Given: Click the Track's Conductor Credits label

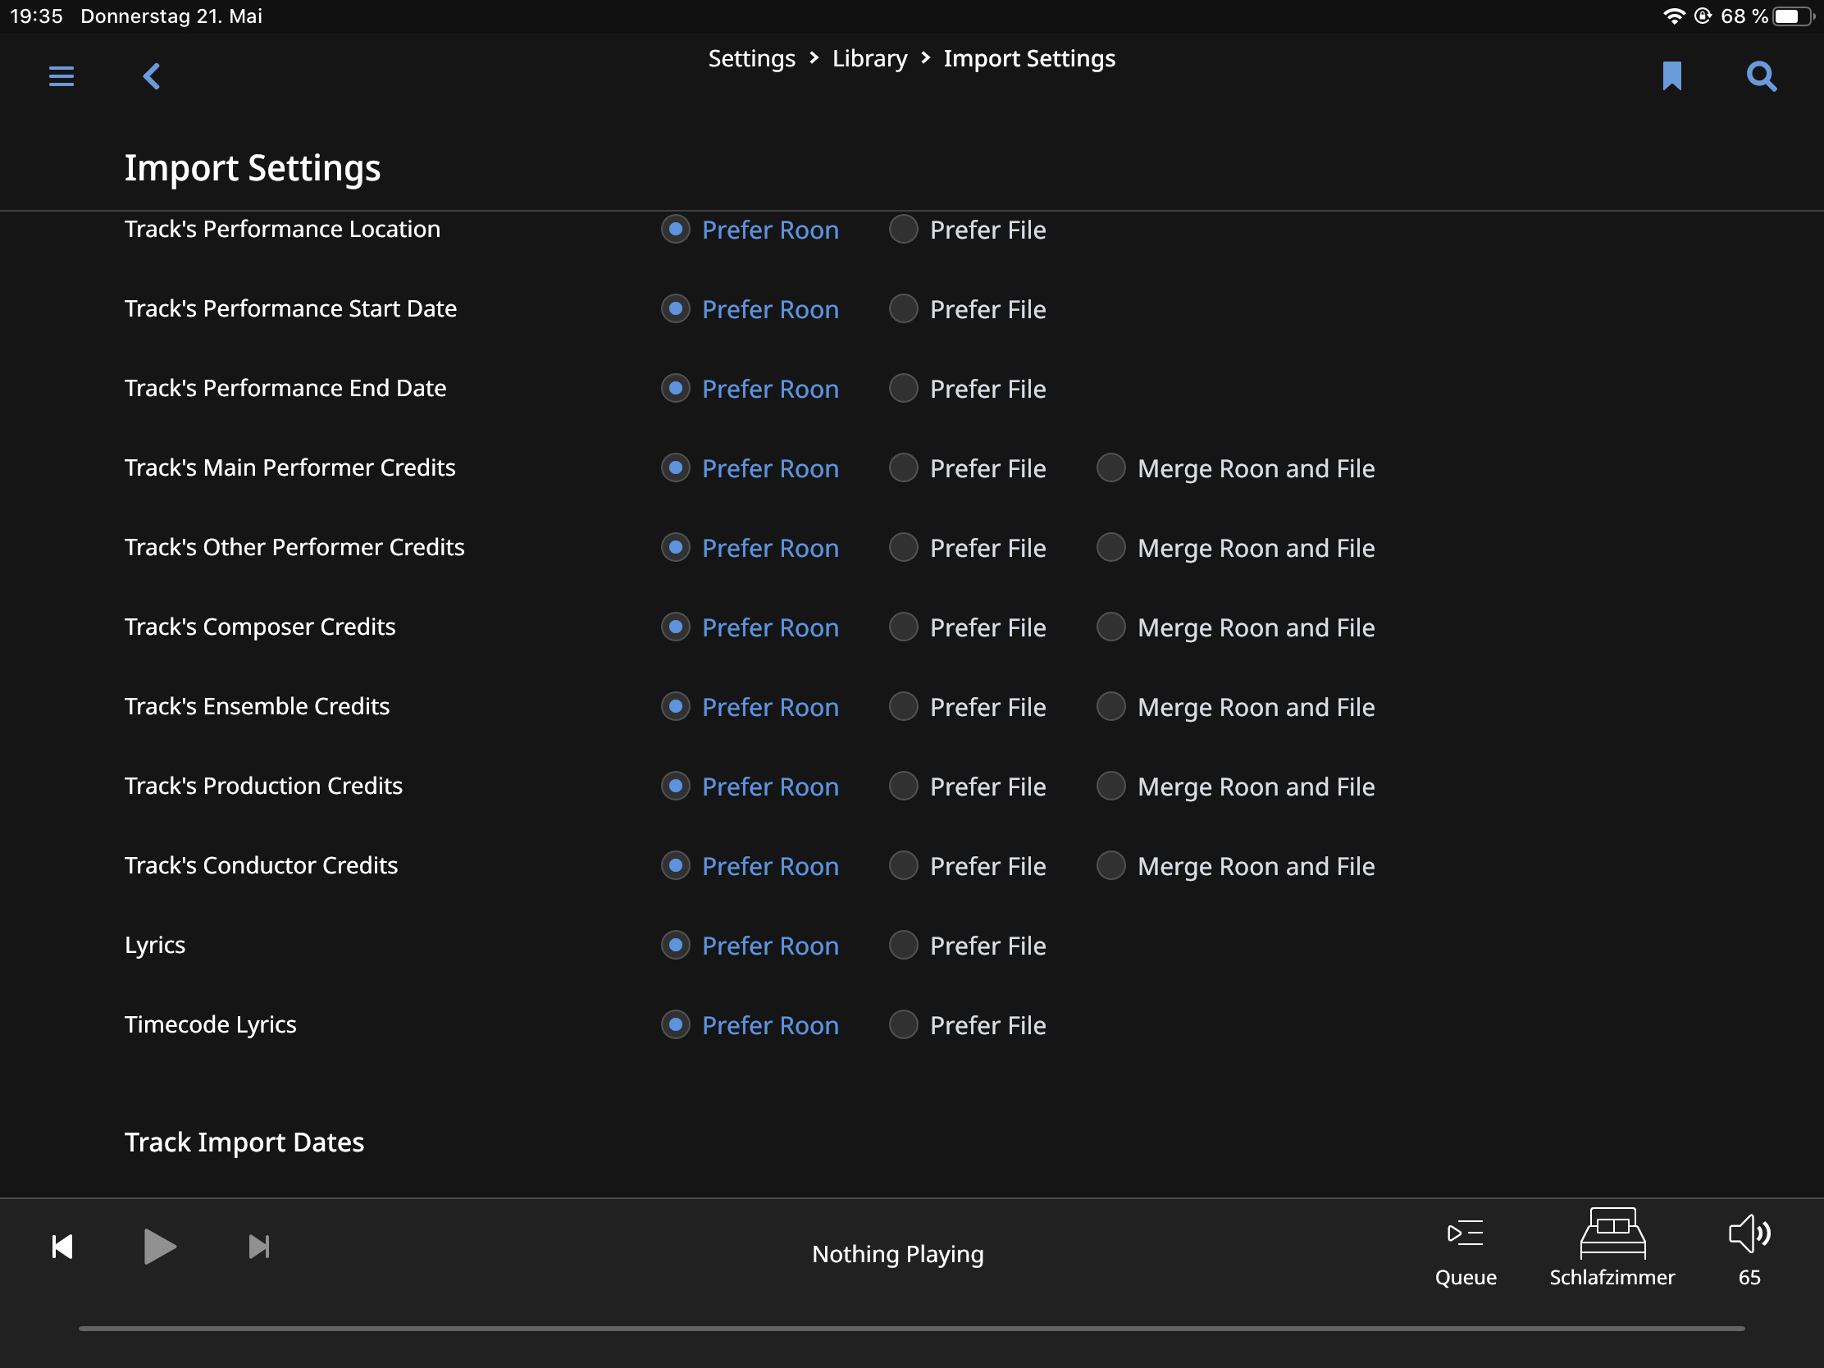Looking at the screenshot, I should [x=261, y=866].
